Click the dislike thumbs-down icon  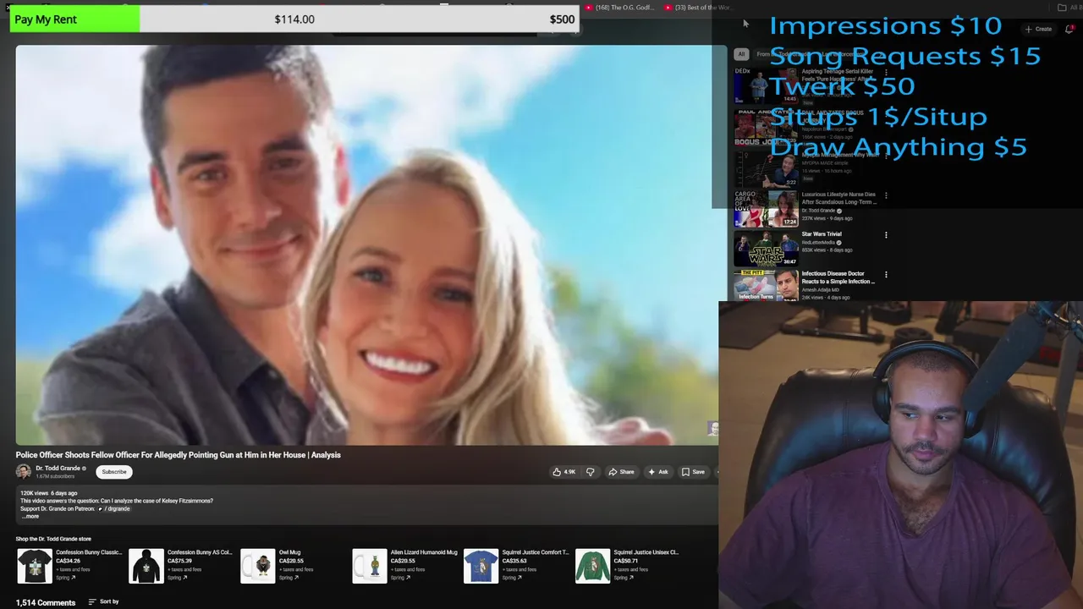tap(591, 472)
